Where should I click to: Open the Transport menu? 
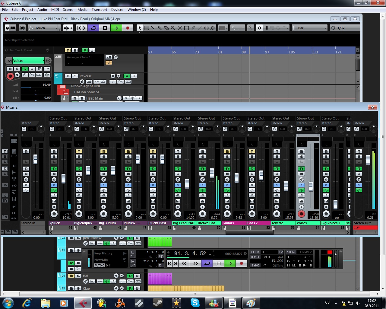(x=99, y=9)
